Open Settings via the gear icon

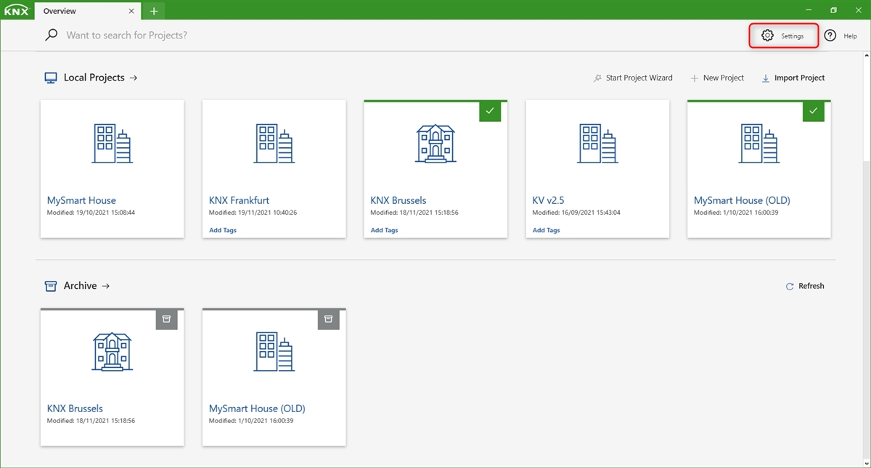(x=767, y=36)
